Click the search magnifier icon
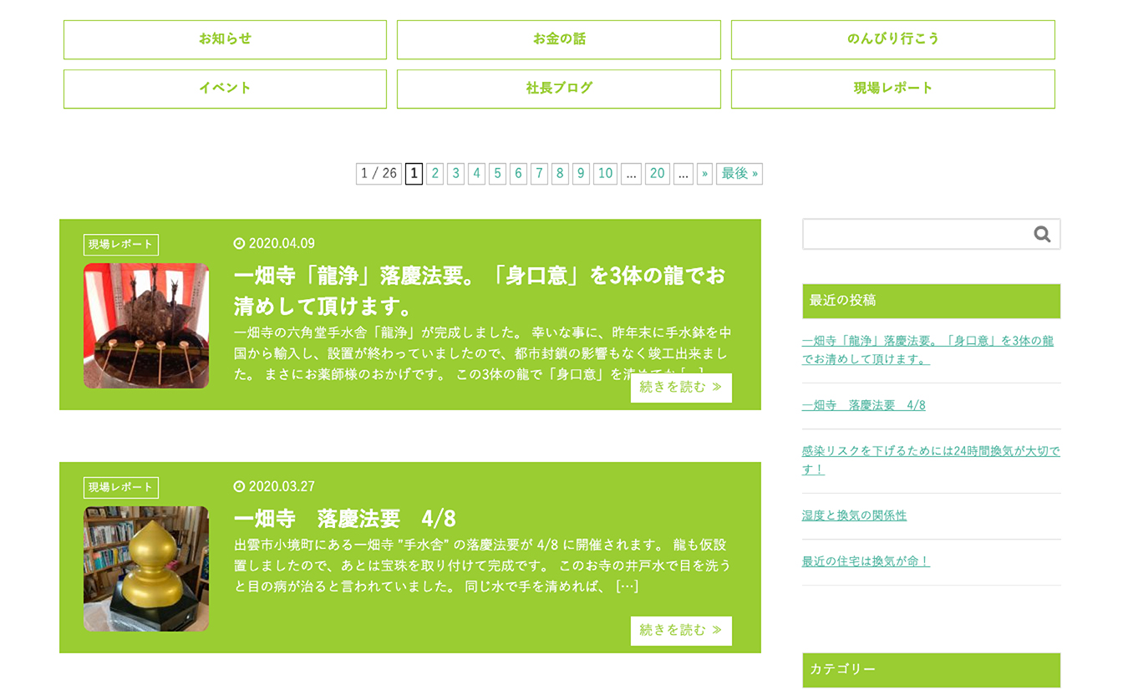 [1041, 235]
